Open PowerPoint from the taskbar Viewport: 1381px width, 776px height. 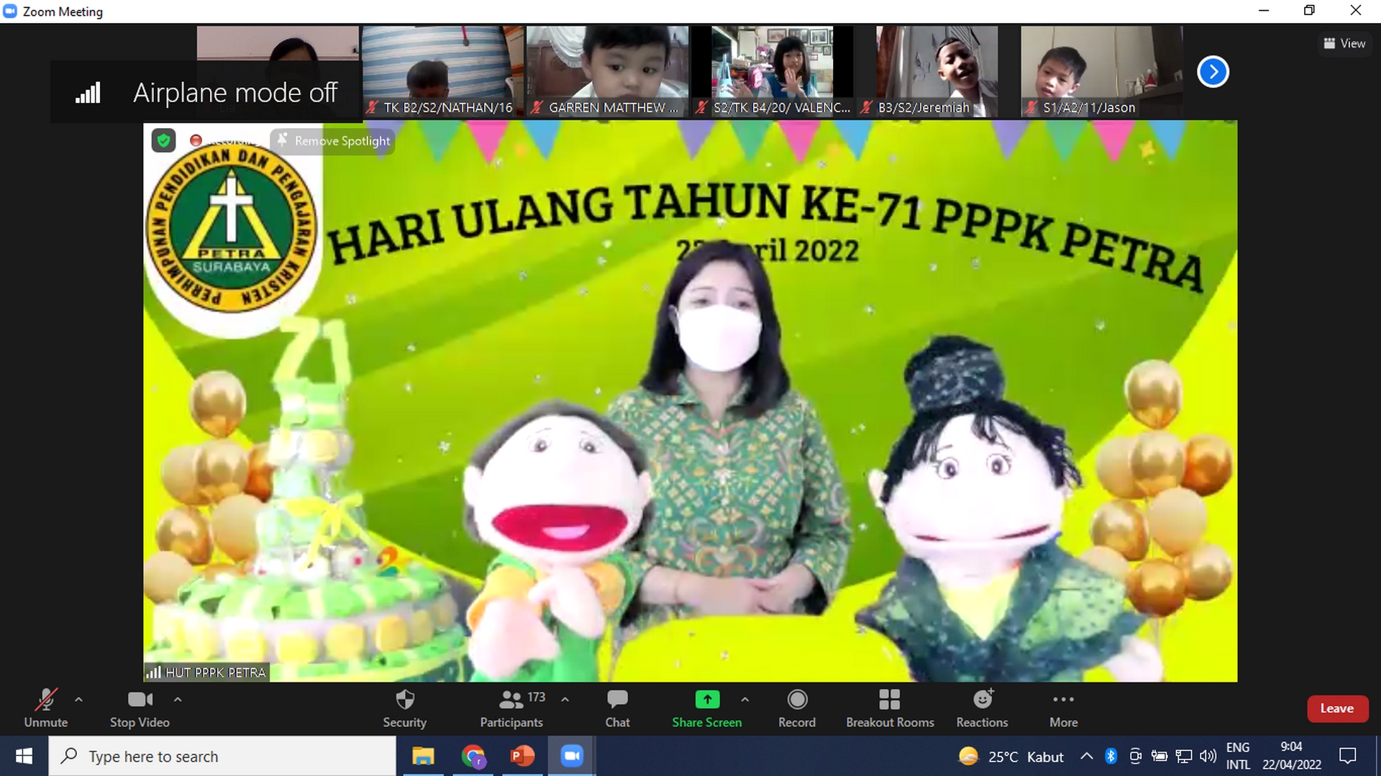coord(521,756)
